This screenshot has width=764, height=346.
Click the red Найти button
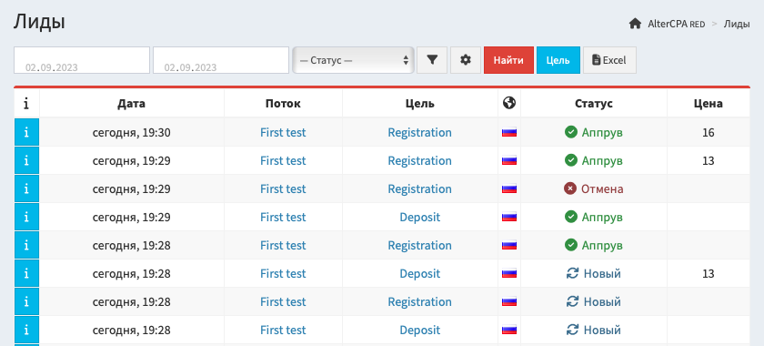508,60
